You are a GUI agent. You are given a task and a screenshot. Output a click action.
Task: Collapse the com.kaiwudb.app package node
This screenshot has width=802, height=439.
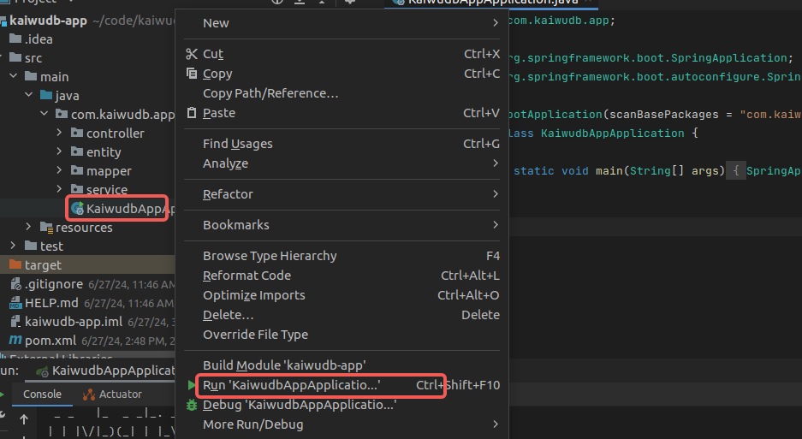pos(44,114)
